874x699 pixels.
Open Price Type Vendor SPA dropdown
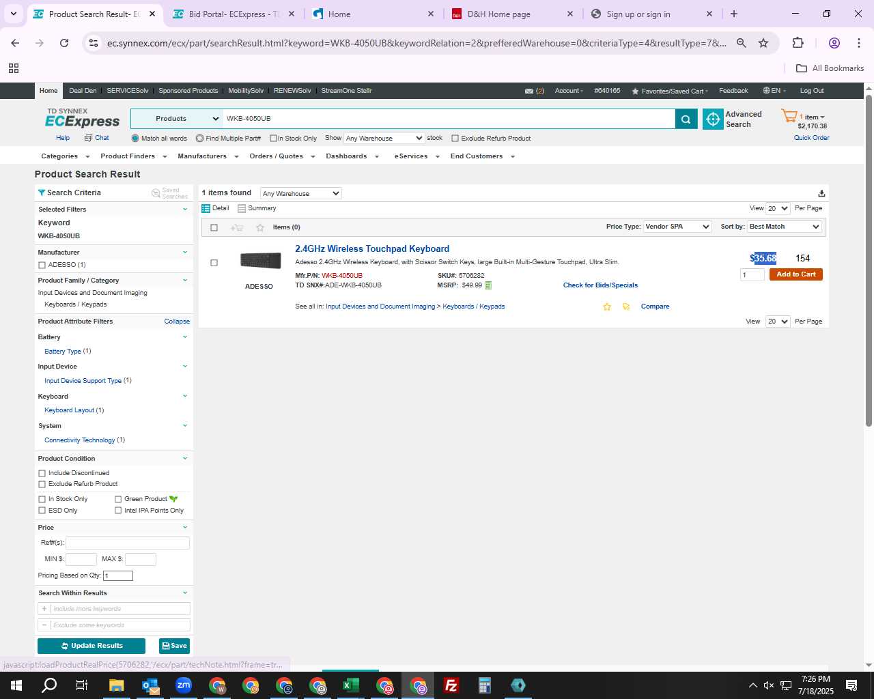tap(677, 227)
